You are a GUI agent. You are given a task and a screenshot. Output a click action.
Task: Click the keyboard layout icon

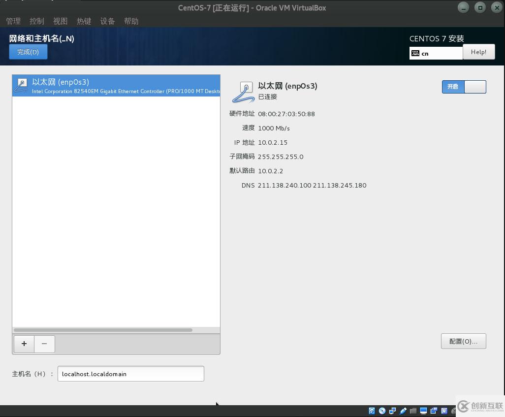(x=415, y=53)
